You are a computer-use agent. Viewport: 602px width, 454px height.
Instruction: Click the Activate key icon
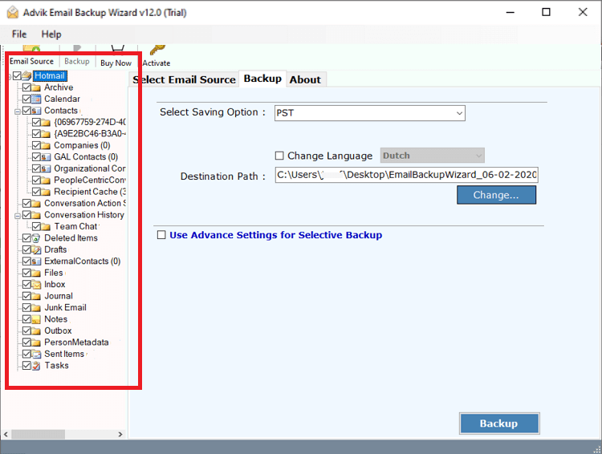coord(157,51)
